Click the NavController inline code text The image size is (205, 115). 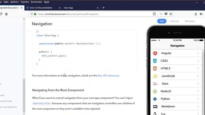[42, 103]
